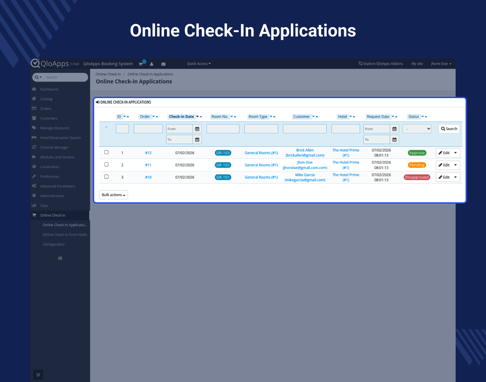Expand Edit dropdown arrow for order #11

455,165
